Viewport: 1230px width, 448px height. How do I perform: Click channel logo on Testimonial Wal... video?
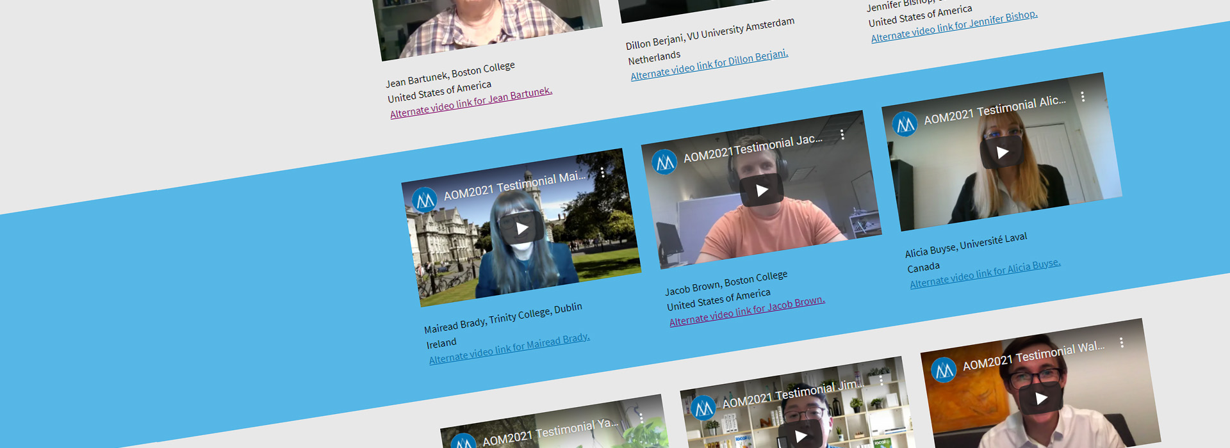[x=944, y=371]
